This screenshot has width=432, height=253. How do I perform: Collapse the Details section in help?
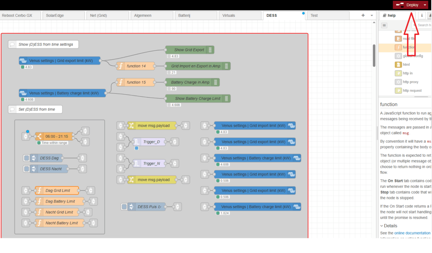(382, 226)
